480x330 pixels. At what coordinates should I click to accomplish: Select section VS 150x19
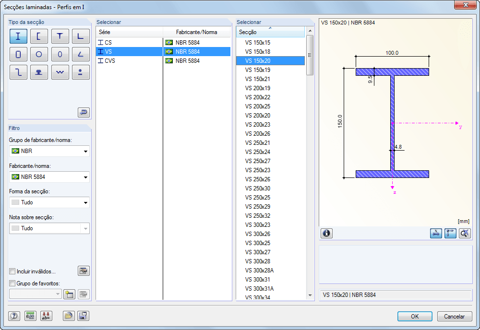271,70
